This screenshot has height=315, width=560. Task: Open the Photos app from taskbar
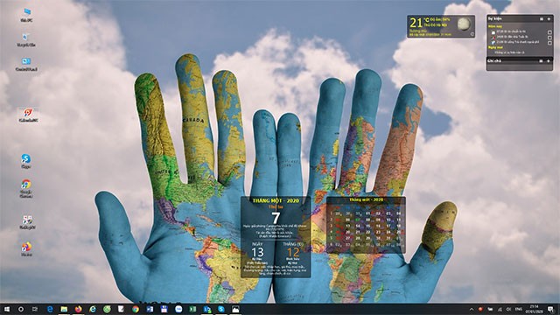(235, 309)
